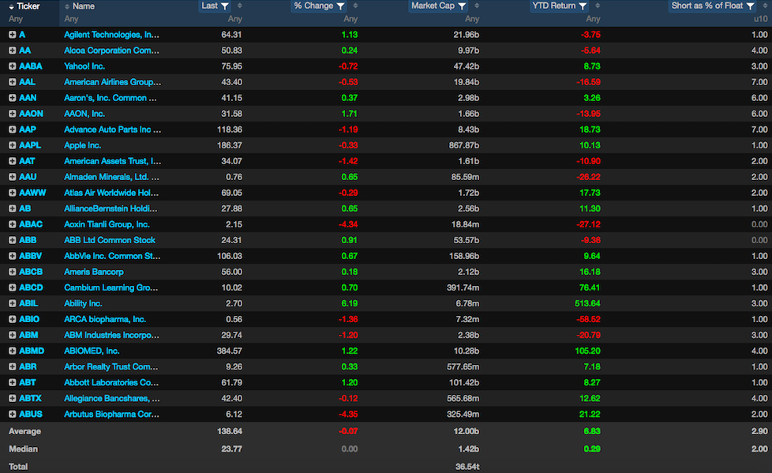Expand the ABMD row plus icon
This screenshot has height=473, width=772.
(x=13, y=351)
